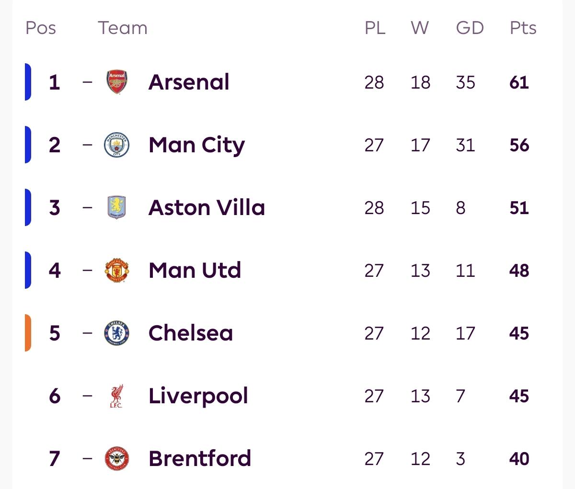This screenshot has width=575, height=489.
Task: Click the GD column header
Action: tap(470, 28)
